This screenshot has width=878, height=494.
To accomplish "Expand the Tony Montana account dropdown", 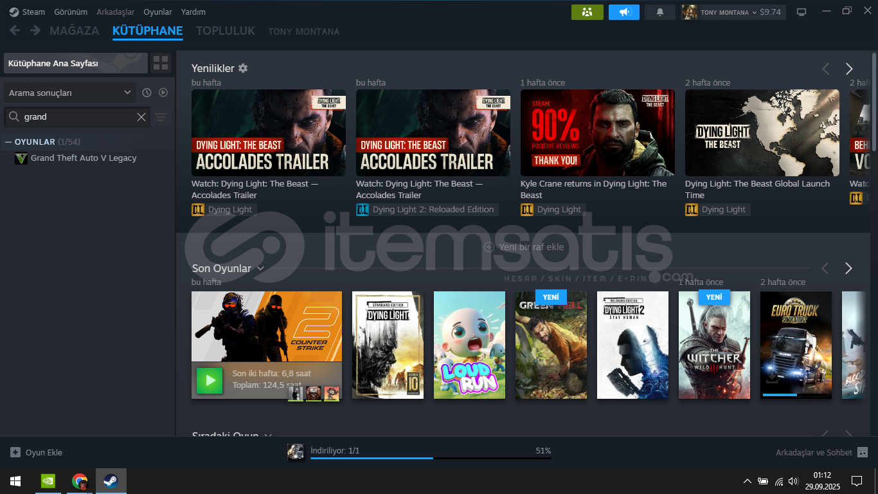I will tap(754, 12).
